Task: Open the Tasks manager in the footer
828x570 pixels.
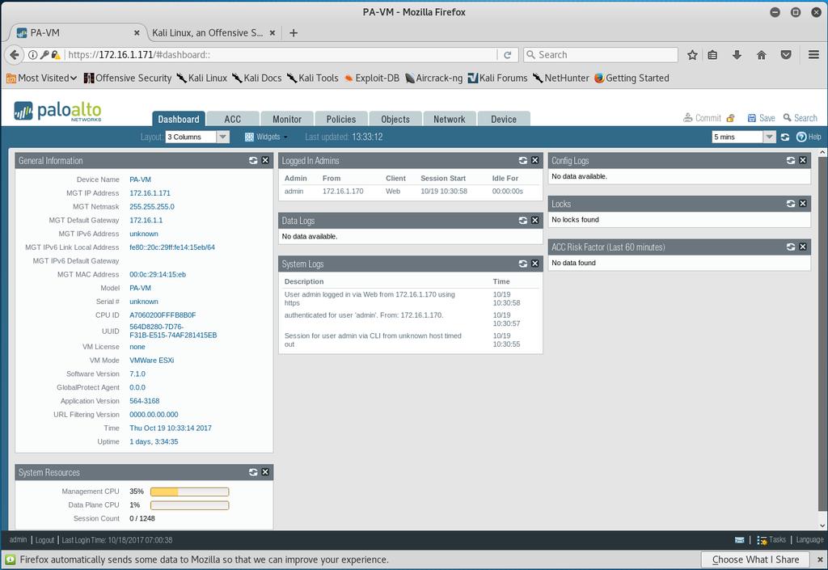Action: pyautogui.click(x=771, y=540)
